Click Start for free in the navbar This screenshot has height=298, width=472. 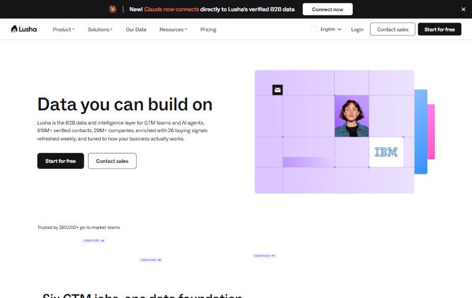[440, 29]
